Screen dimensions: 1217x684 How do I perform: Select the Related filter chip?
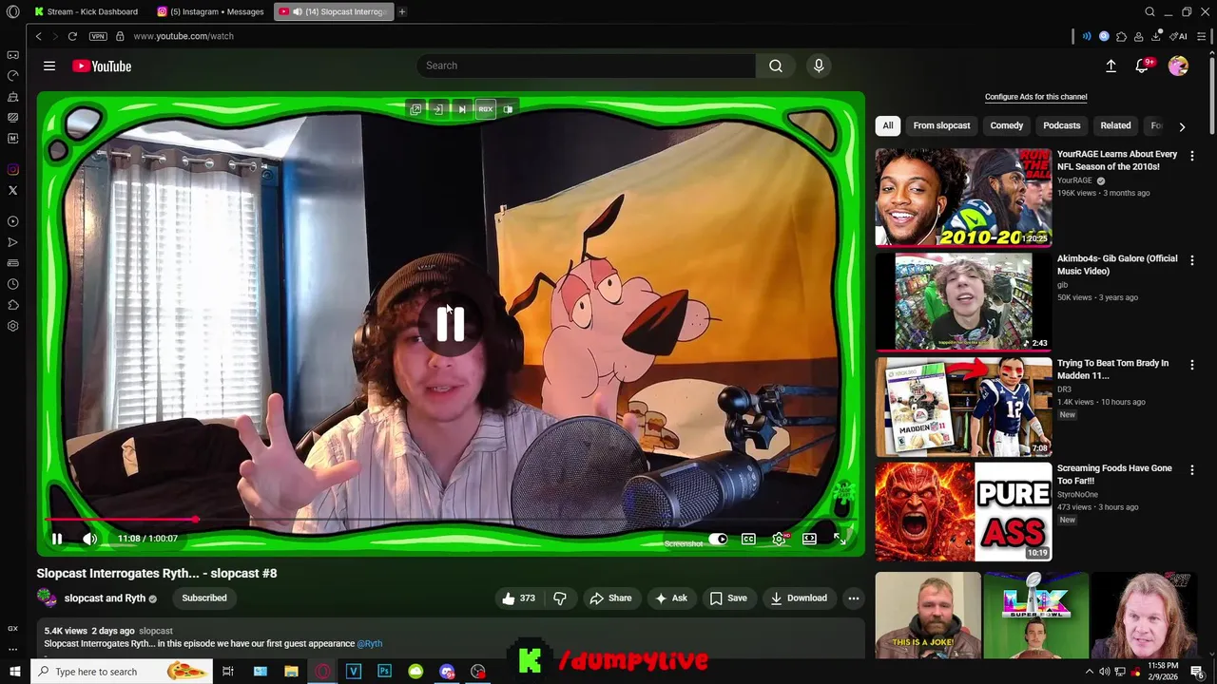(1115, 125)
